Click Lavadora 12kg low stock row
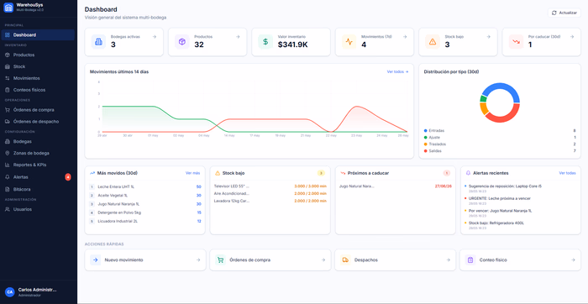The height and width of the screenshot is (304, 588). [x=270, y=201]
